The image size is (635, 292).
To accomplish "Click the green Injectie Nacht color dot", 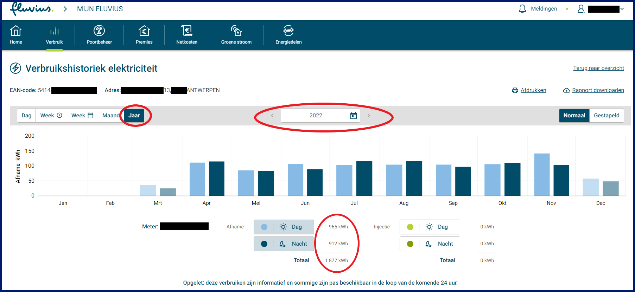I will 410,244.
